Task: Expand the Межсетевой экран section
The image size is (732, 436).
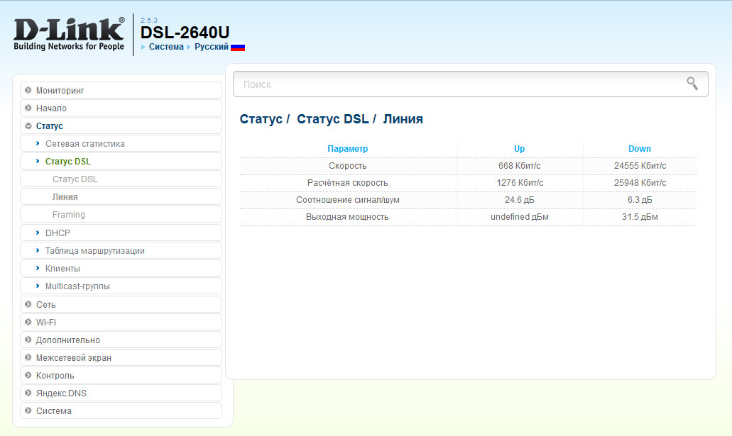Action: coord(73,358)
